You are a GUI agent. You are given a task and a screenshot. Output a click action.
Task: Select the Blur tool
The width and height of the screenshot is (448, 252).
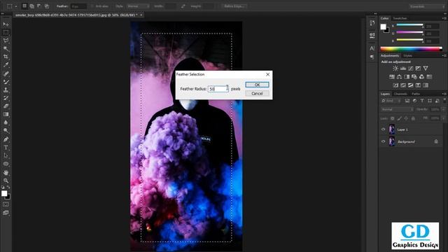pos(6,122)
